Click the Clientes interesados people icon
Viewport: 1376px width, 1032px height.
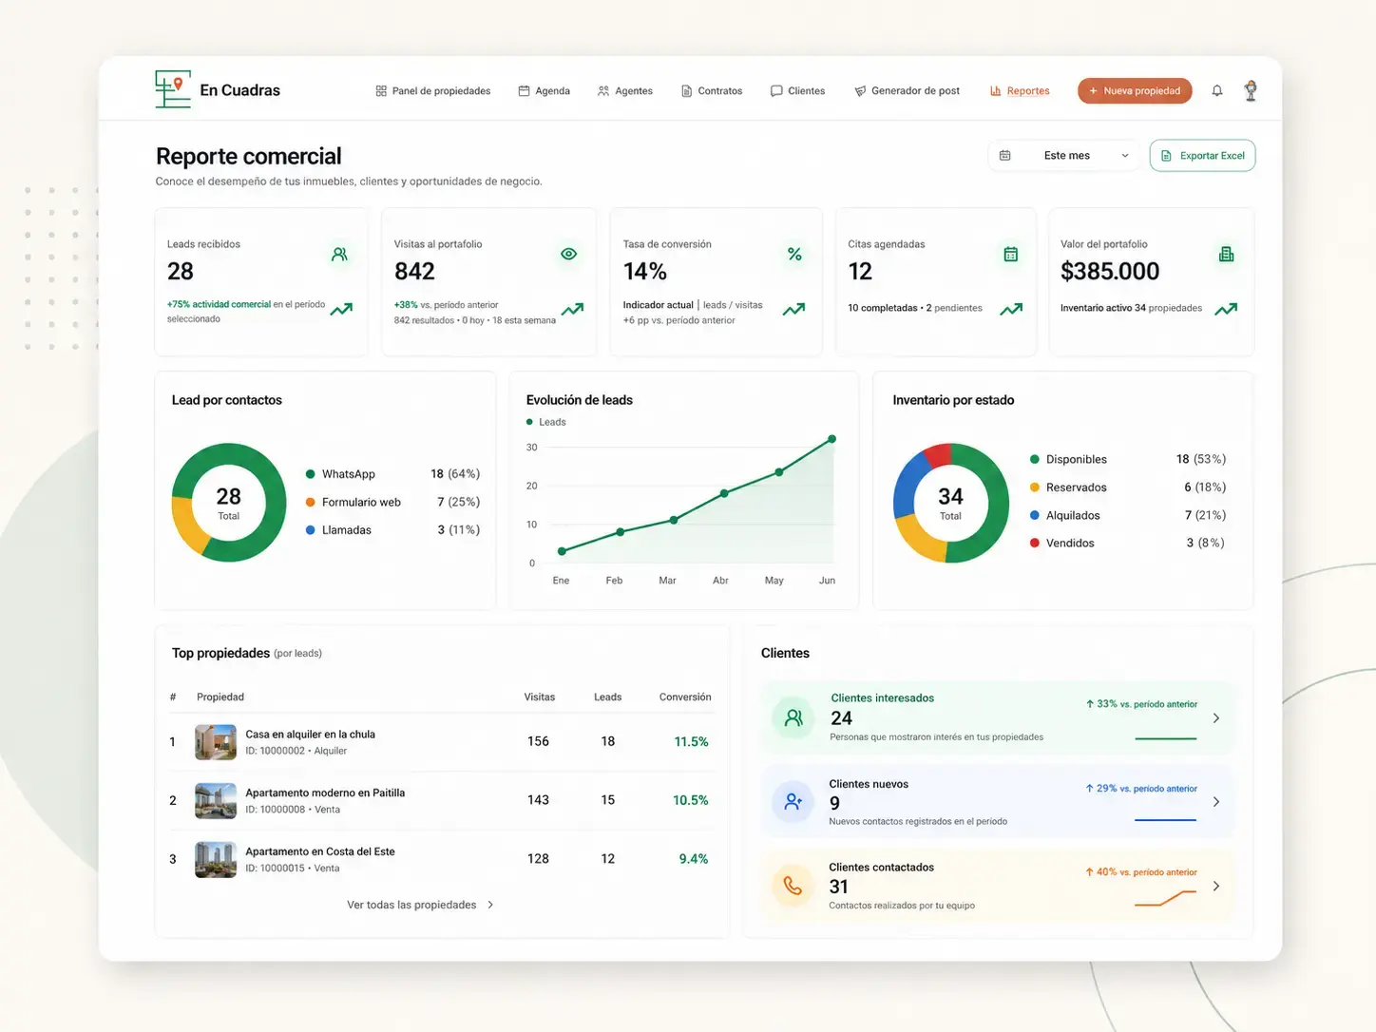(793, 718)
